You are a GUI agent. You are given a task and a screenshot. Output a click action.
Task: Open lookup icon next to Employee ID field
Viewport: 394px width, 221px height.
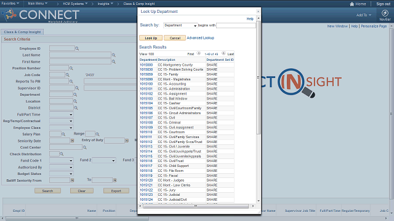coord(77,48)
